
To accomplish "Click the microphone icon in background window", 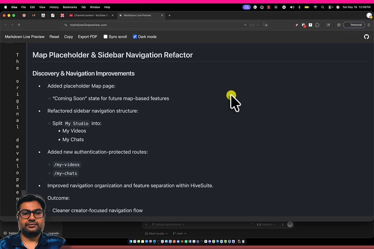I will coord(283,224).
